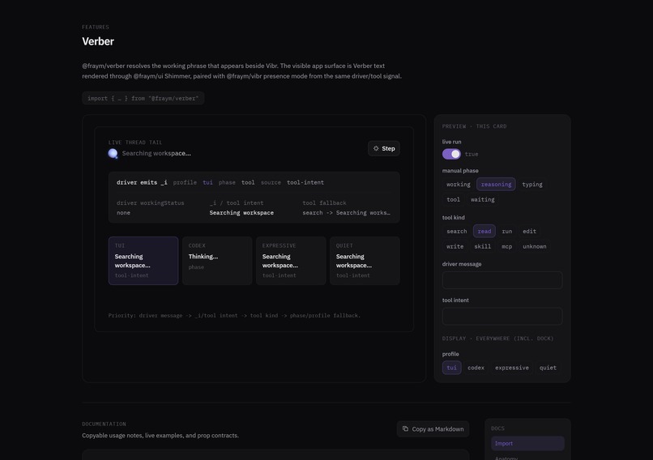Click the DOCUMENTATION section label
653x460 pixels.
[104, 424]
